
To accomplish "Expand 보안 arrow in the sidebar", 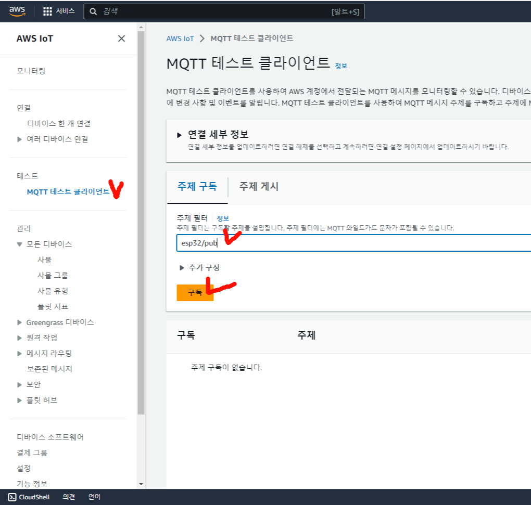I will pos(20,384).
